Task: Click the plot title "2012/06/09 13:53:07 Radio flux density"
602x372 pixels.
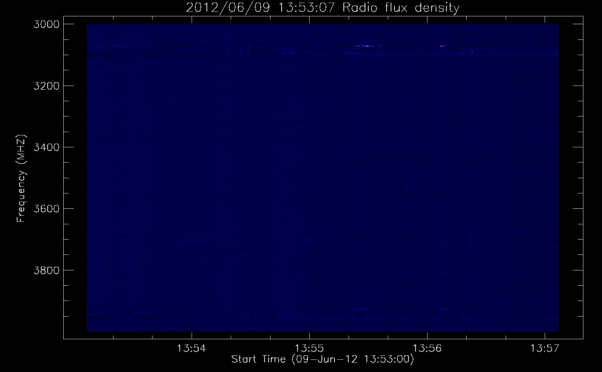Action: (323, 7)
